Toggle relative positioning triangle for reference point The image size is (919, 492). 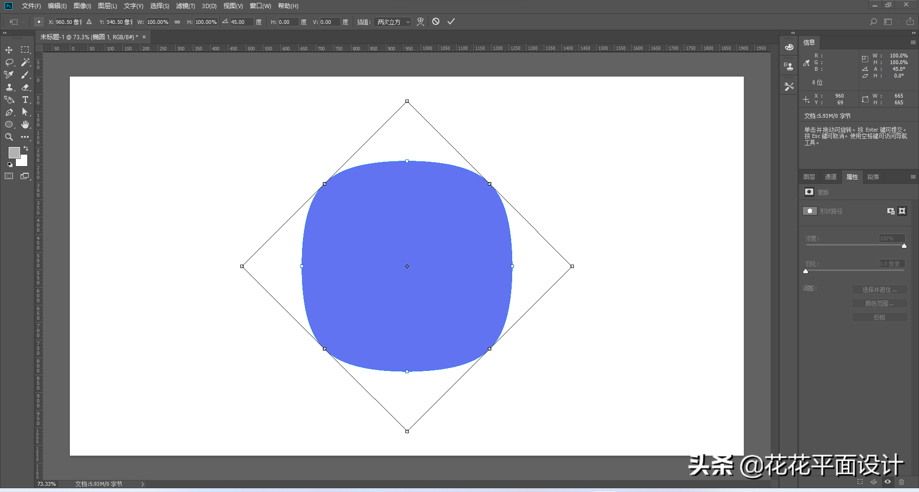[89, 22]
